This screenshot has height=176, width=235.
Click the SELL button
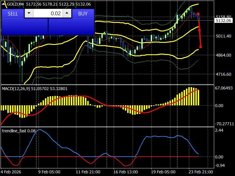point(13,13)
